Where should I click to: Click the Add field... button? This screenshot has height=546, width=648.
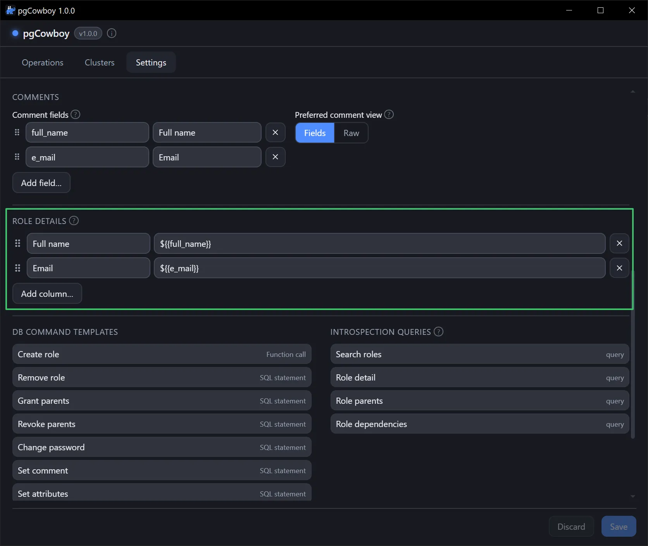(41, 183)
